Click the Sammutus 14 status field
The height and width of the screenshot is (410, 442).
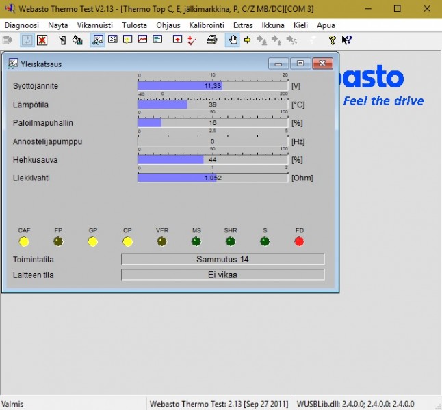[x=222, y=260]
